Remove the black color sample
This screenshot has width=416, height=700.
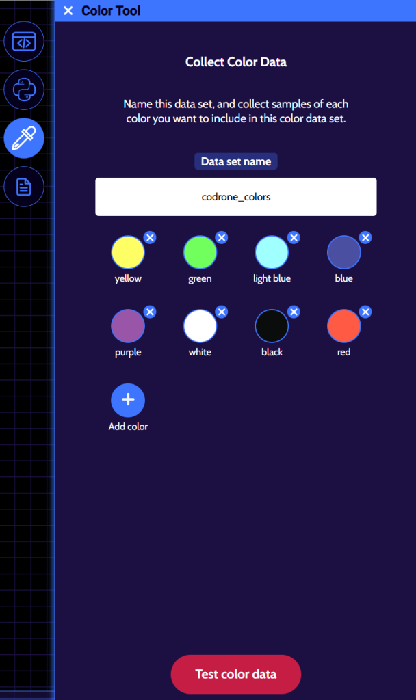[x=294, y=312]
